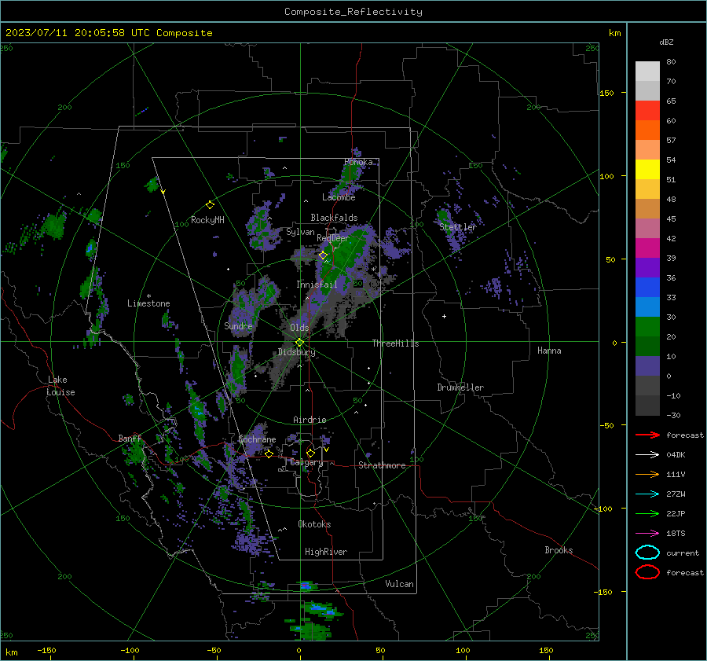Click the Calgary city label

[x=306, y=462]
